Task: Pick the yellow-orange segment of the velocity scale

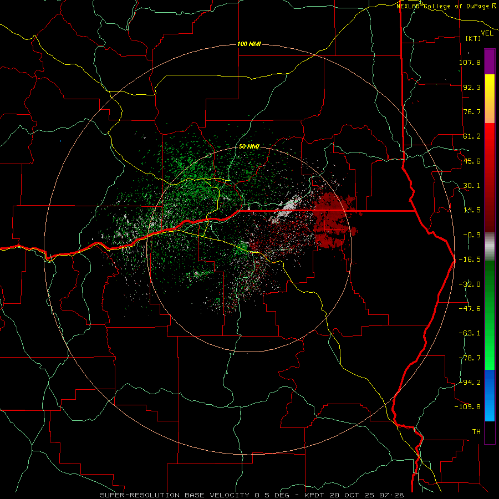Action: tap(490, 99)
